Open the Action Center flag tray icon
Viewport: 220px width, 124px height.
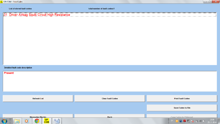pos(192,121)
